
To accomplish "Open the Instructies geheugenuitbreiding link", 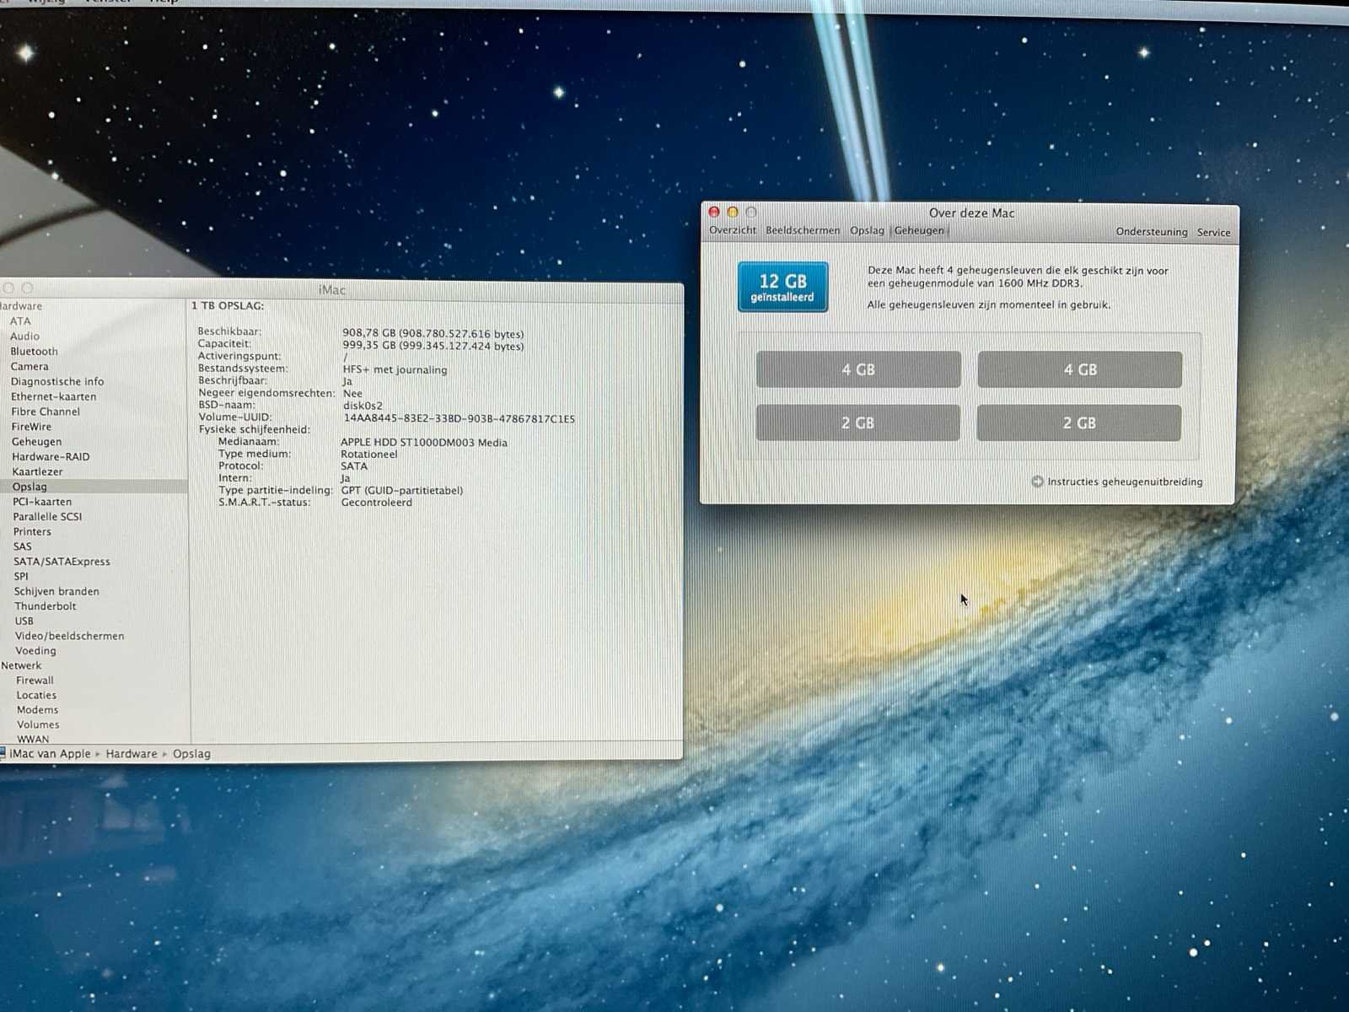I will (x=1125, y=482).
